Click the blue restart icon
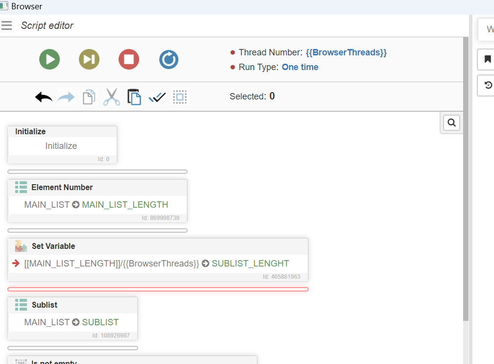This screenshot has height=364, width=494. (169, 60)
